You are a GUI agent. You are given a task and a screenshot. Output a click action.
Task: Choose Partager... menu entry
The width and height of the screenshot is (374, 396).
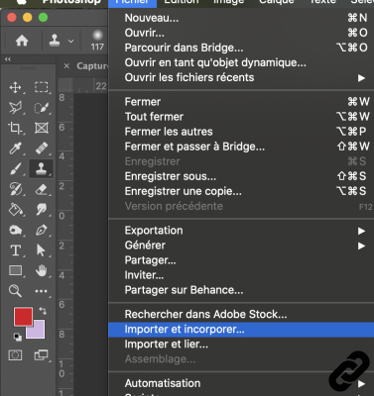click(x=241, y=260)
